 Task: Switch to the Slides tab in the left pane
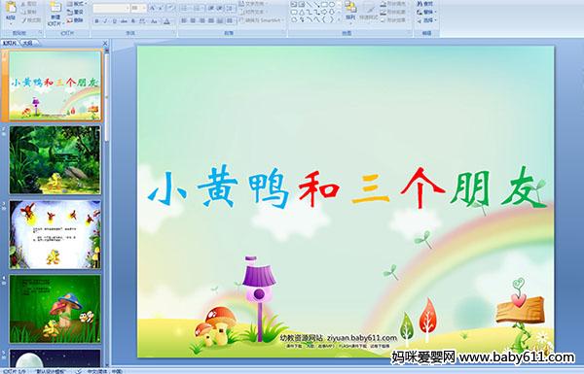[x=10, y=43]
